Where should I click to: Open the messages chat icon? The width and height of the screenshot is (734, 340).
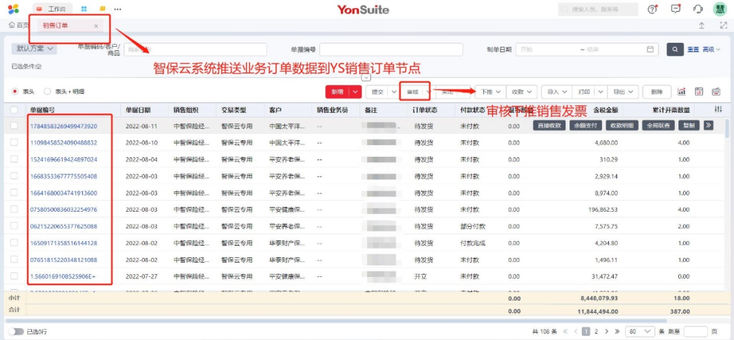pos(676,9)
